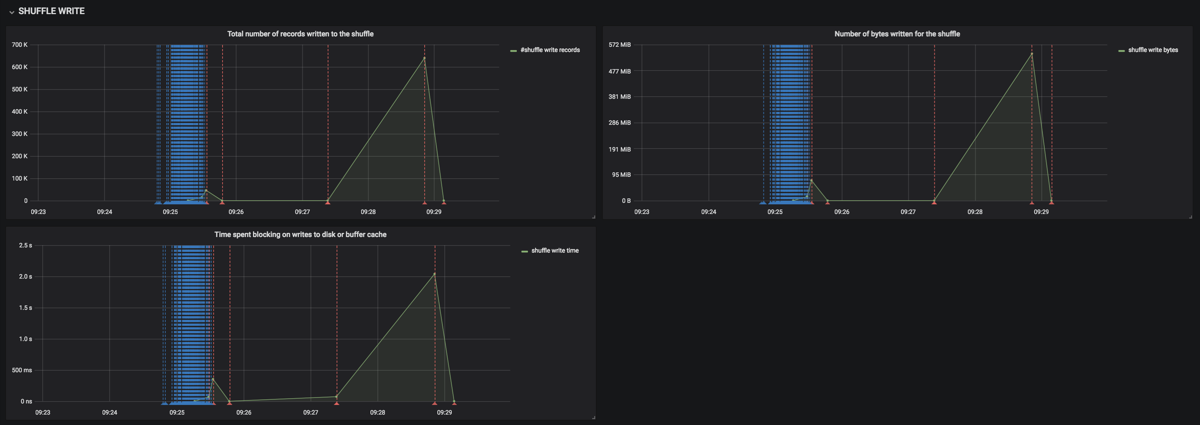The image size is (1200, 425).
Task: Click the peak data point in bytes graph
Action: tap(1032, 53)
